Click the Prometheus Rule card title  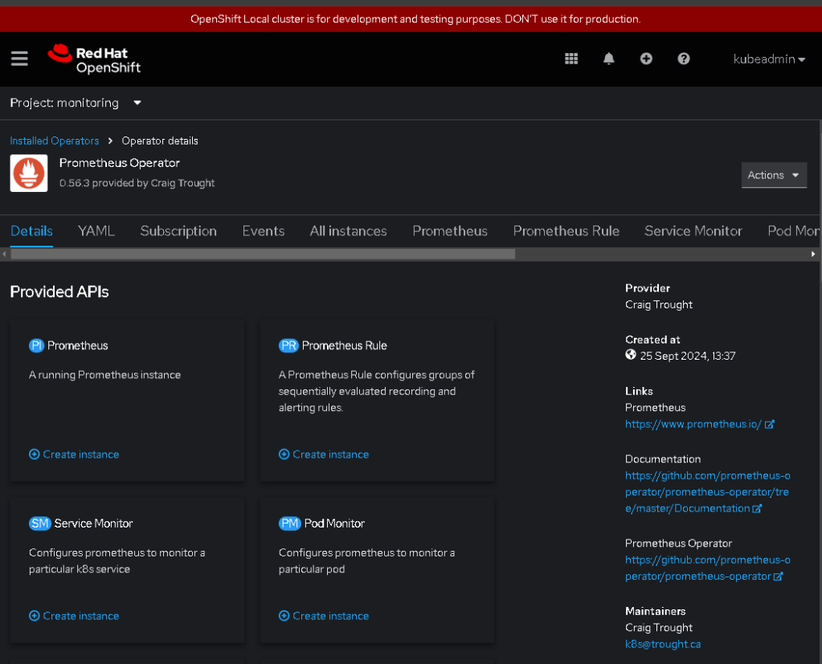tap(345, 345)
